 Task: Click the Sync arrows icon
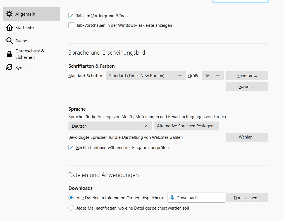tap(9, 67)
